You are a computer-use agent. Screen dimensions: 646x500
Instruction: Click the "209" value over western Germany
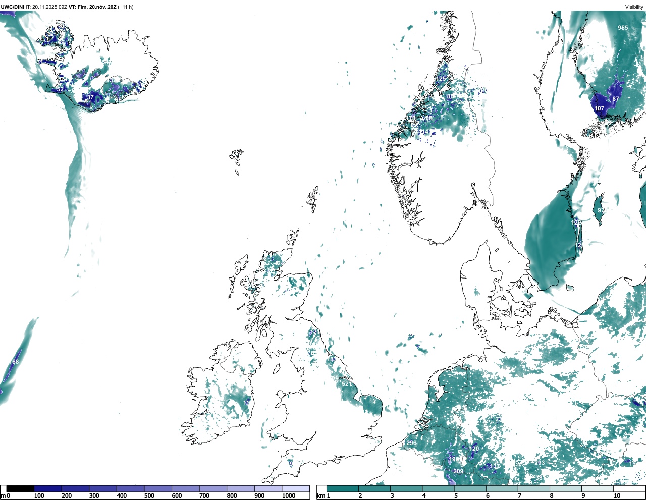point(458,471)
